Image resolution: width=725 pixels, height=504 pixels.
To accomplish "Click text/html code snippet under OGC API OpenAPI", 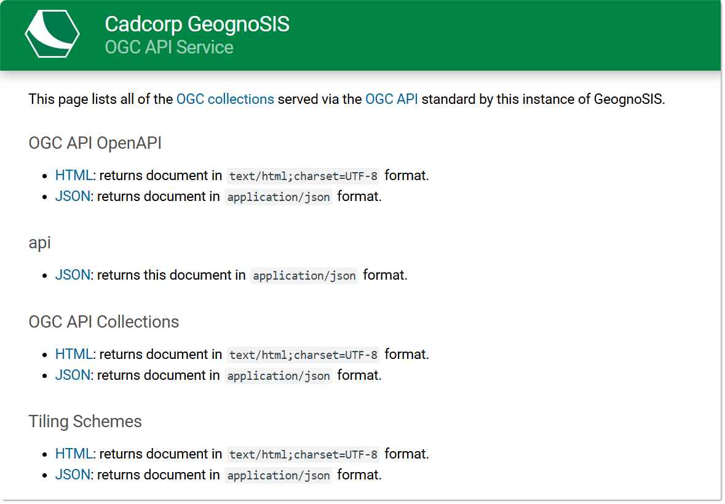I will click(x=303, y=176).
